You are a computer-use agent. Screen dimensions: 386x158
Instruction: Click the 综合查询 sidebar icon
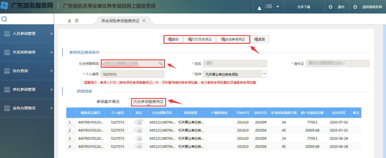7,71
